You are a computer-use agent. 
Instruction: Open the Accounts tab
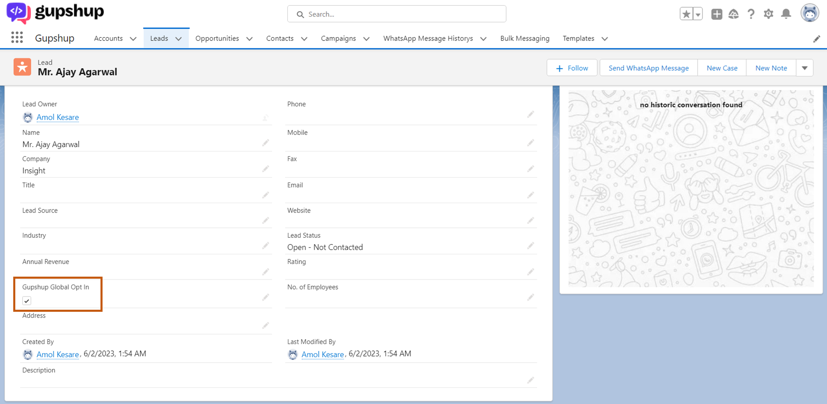pyautogui.click(x=108, y=38)
